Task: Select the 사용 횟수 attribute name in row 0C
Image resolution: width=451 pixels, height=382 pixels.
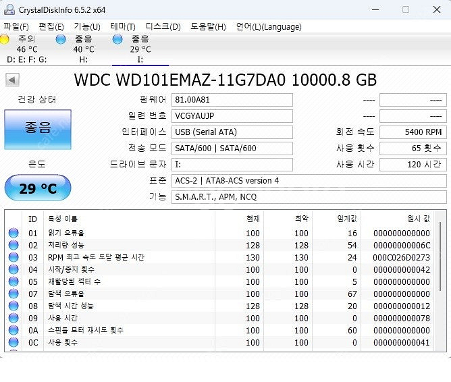Action: 63,342
